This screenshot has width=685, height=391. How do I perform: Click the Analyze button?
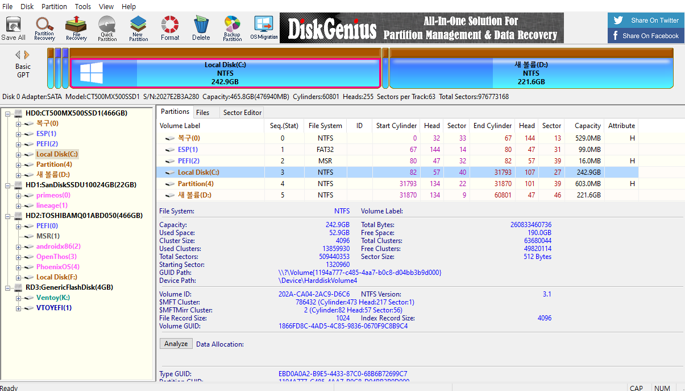point(176,344)
